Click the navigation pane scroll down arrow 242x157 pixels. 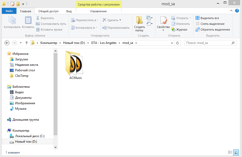56,147
